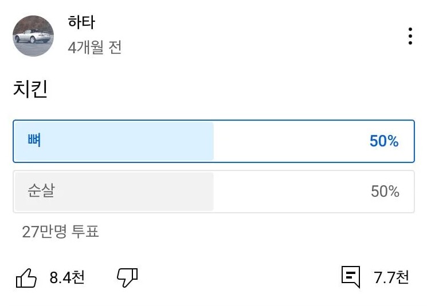
Task: Click the empty white area of 순살 option
Action: tap(287, 192)
